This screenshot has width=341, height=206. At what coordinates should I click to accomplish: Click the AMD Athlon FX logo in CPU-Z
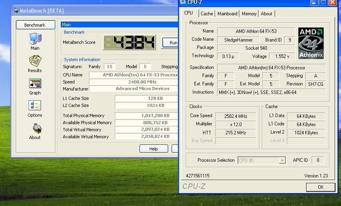pos(311,43)
